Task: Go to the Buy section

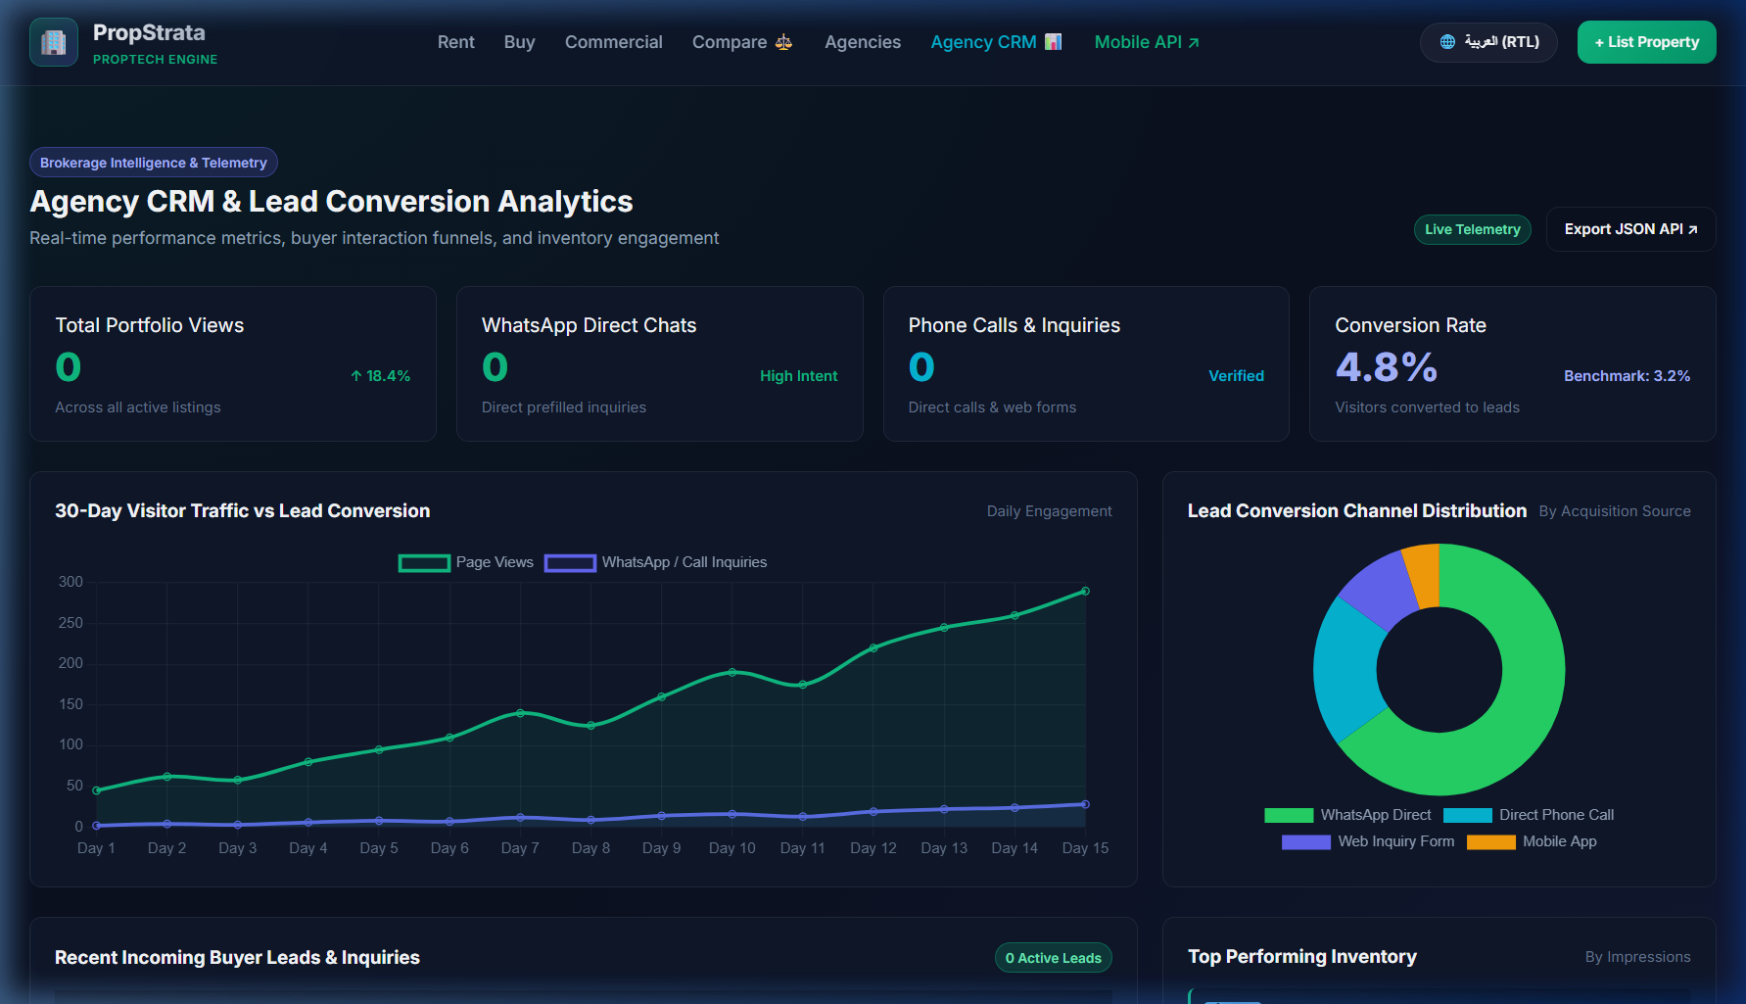Action: tap(519, 42)
